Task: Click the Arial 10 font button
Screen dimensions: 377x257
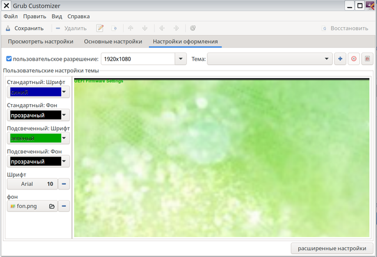Action: coord(32,184)
